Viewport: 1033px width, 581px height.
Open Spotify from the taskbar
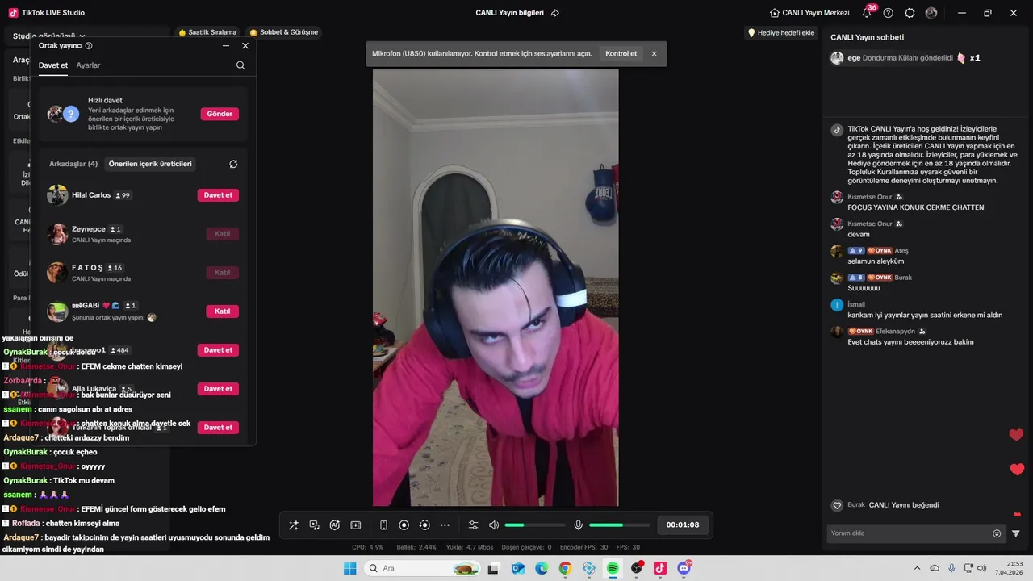coord(613,568)
